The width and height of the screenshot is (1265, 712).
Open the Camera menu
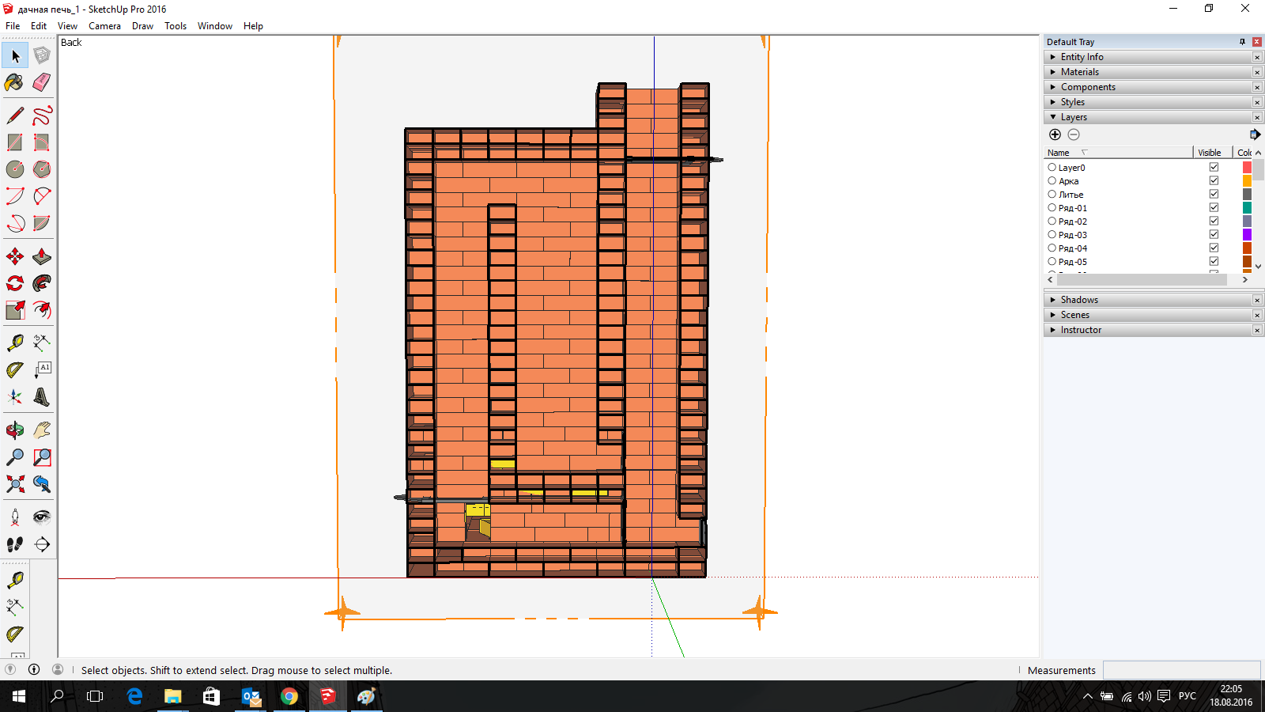tap(104, 26)
